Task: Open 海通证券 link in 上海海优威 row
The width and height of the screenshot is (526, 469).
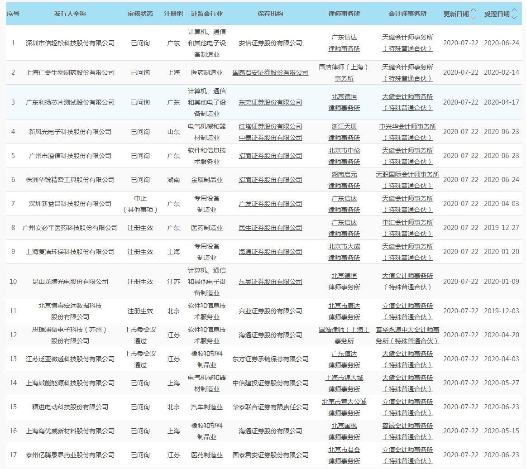Action: 270,431
